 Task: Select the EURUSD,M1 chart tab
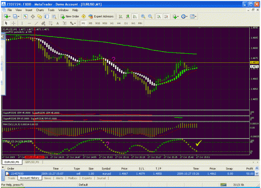click(12, 162)
